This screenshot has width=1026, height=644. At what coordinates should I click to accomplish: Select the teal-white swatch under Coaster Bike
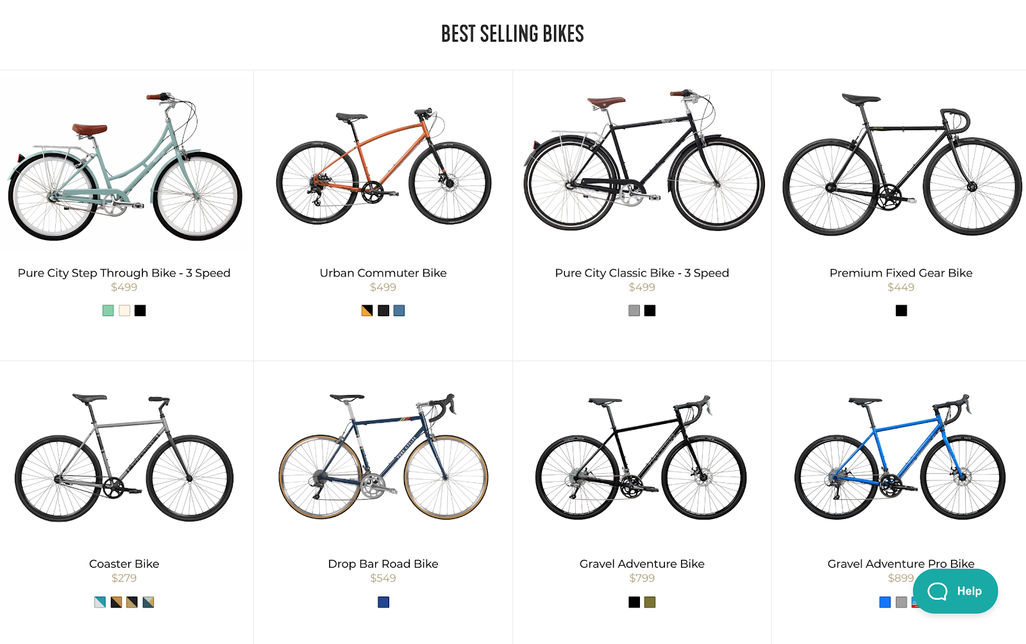[99, 602]
